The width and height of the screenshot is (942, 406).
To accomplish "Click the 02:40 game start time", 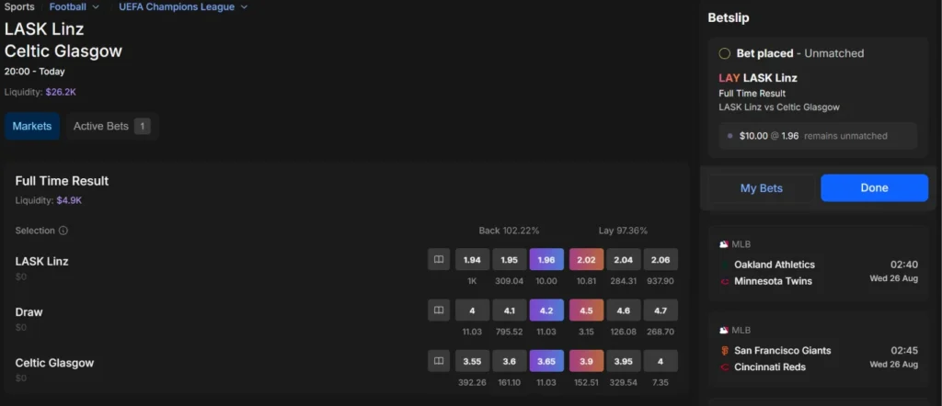I will pos(904,265).
